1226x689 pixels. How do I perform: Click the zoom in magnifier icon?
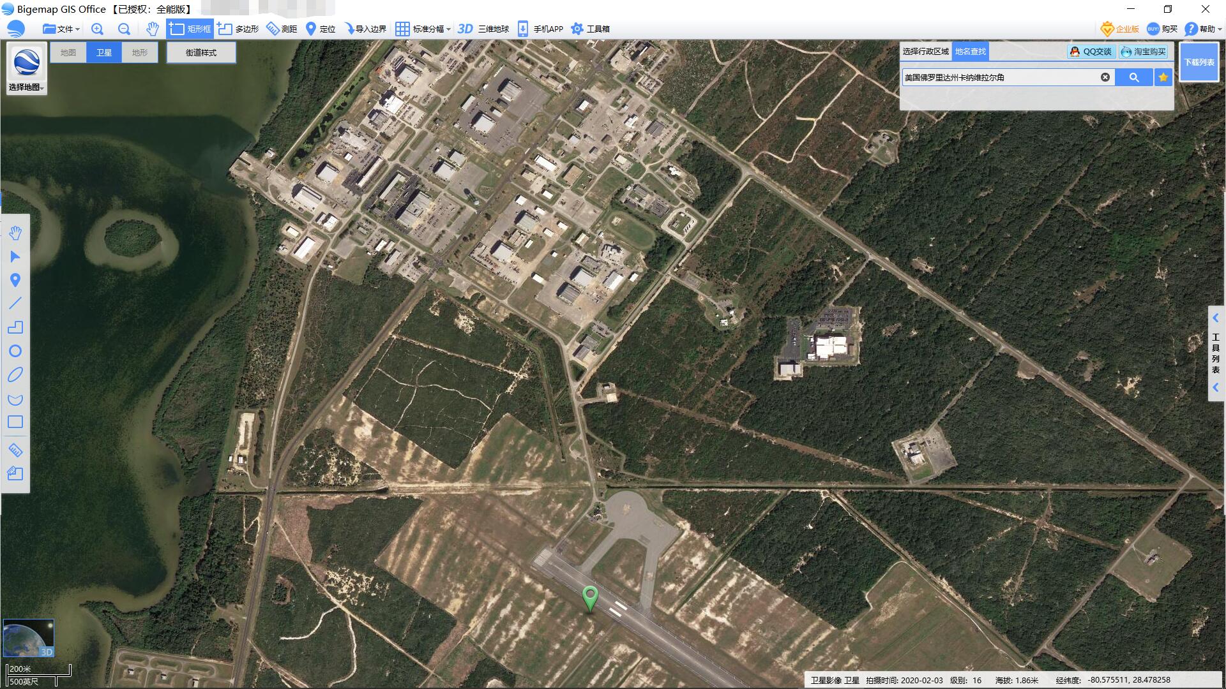(x=97, y=29)
